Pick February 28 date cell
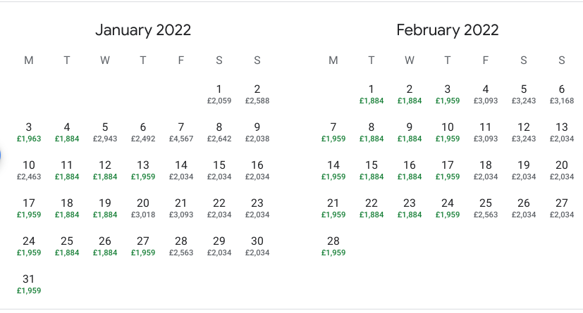Image resolution: width=583 pixels, height=313 pixels. [333, 245]
